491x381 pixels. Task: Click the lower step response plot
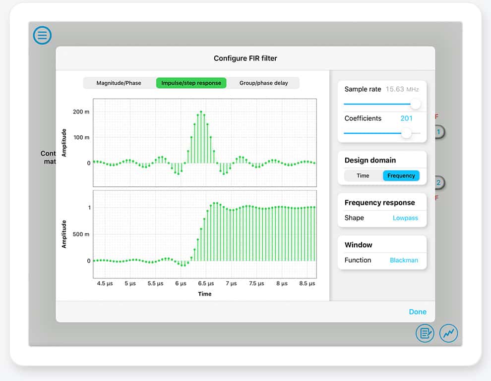point(204,234)
